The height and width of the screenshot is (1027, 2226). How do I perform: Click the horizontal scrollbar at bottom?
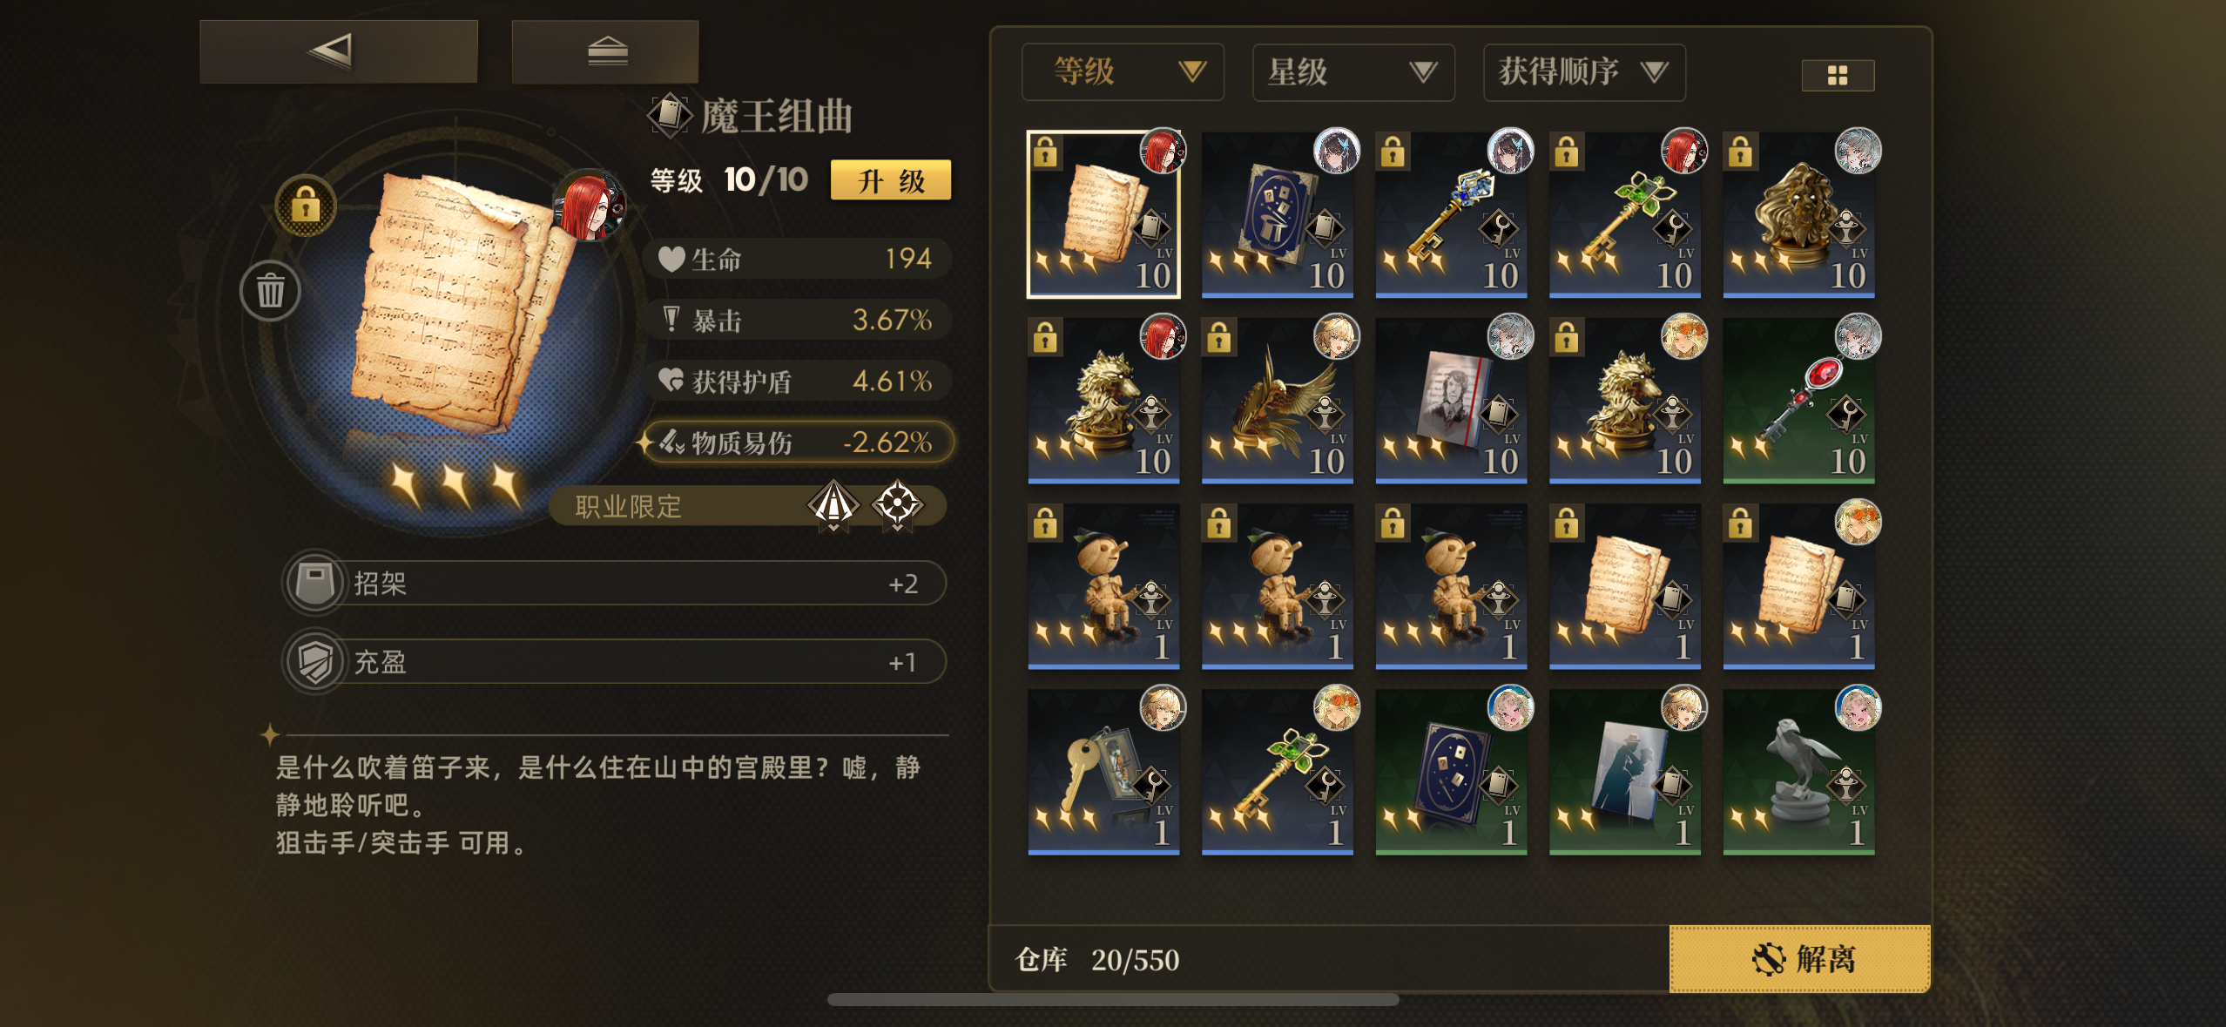coord(1113,999)
